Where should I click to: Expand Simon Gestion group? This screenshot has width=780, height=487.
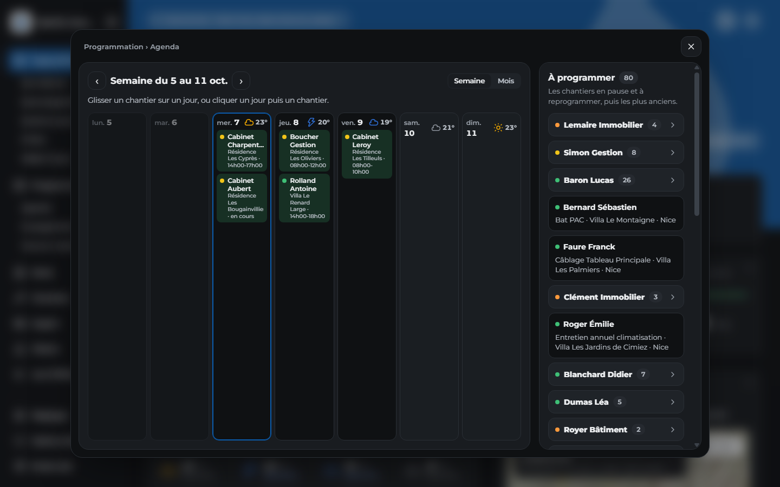tap(616, 153)
